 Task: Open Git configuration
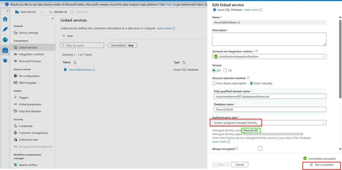(x=29, y=76)
